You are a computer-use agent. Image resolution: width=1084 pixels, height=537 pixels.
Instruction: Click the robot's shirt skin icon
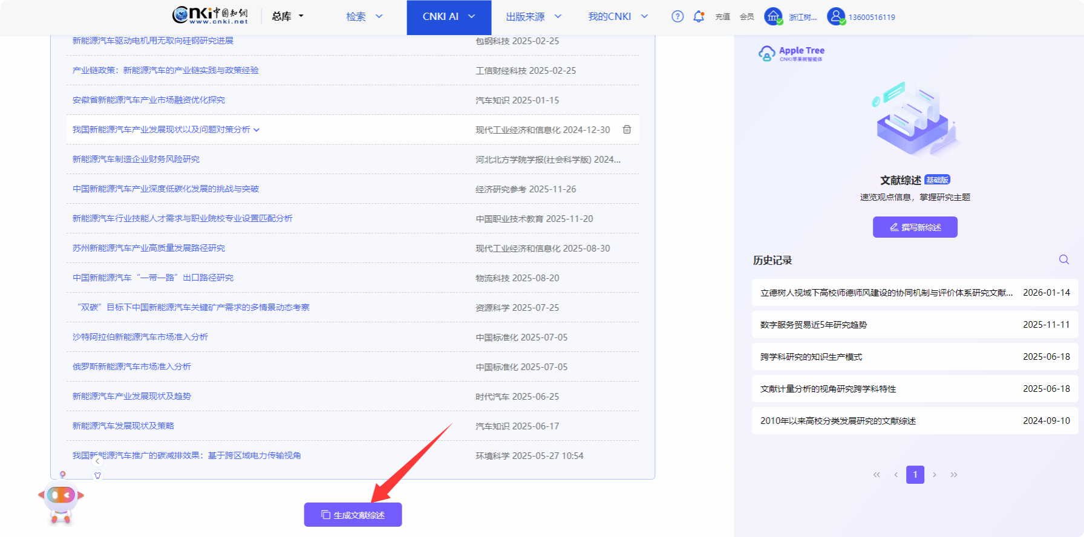[x=97, y=475]
